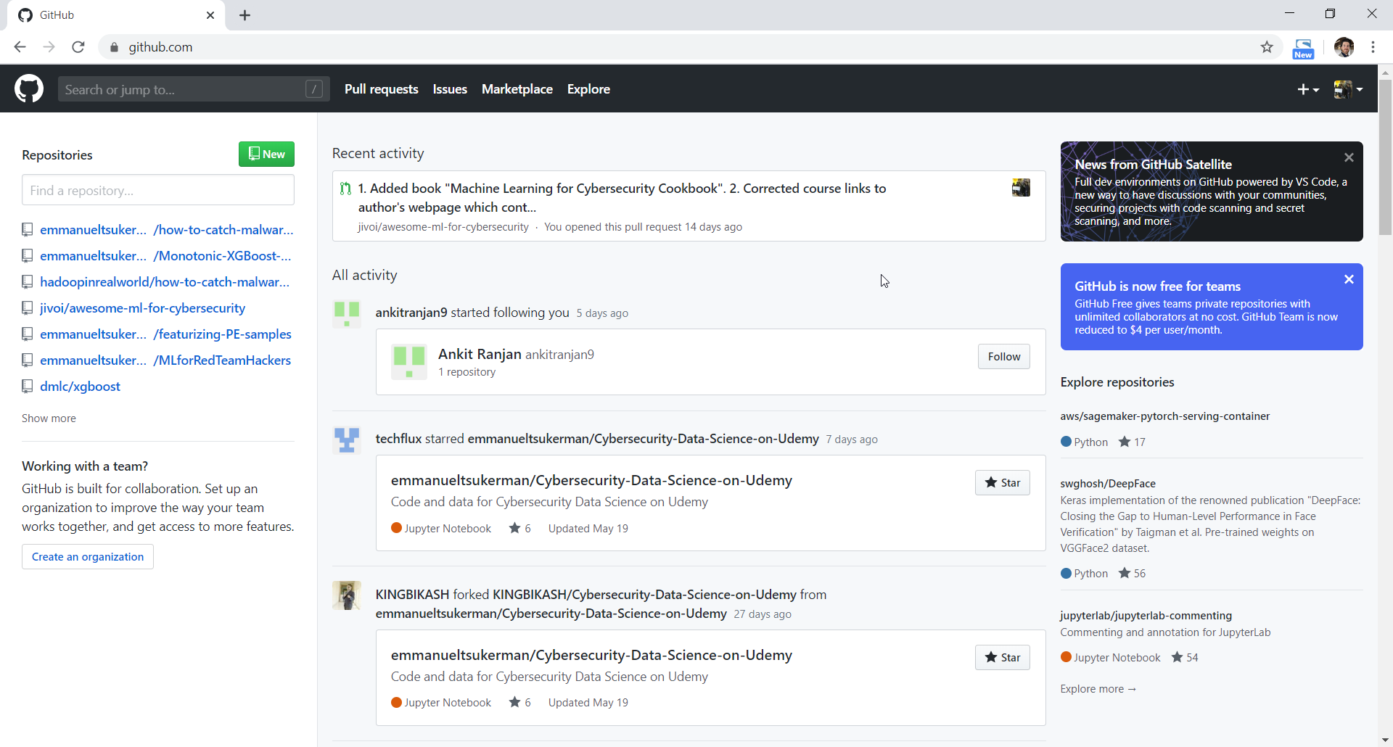Open Pull requests in the header

pos(382,89)
